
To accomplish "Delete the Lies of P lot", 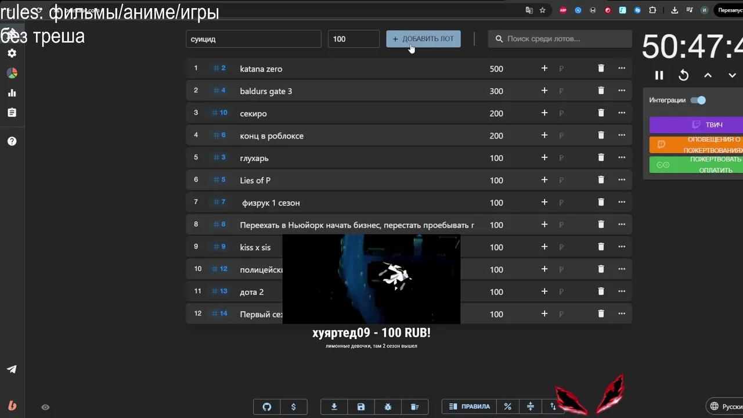I will (x=601, y=180).
